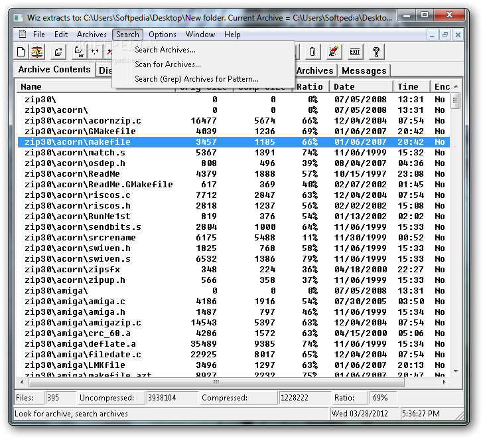483x439 pixels.
Task: Sort list by the Date column header
Action: pos(362,86)
